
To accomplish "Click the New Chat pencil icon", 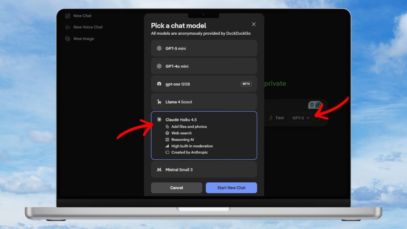I will click(68, 16).
